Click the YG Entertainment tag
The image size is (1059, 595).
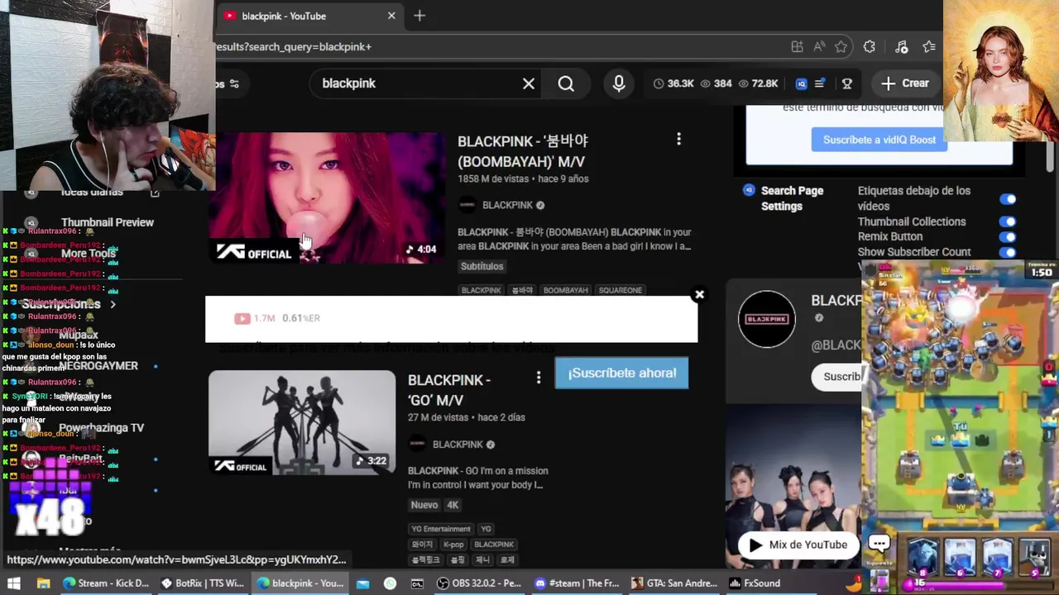441,529
